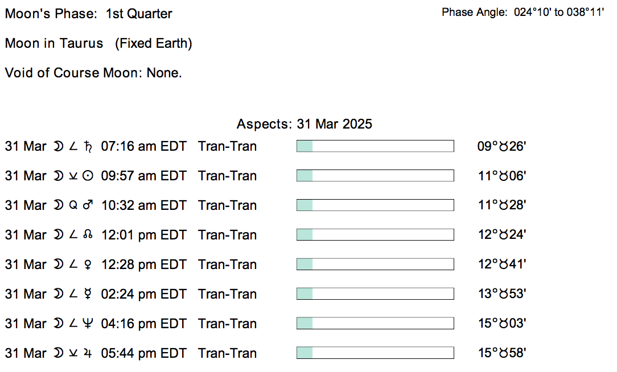The width and height of the screenshot is (617, 372).
Task: Click the Jupiter glyph in the 05:44 pm row
Action: tap(88, 354)
